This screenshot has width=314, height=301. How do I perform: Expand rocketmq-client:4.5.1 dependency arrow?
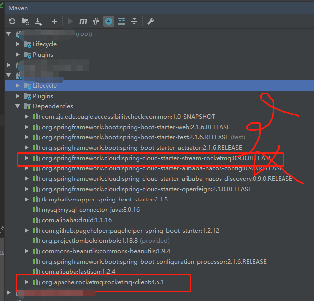(26, 282)
